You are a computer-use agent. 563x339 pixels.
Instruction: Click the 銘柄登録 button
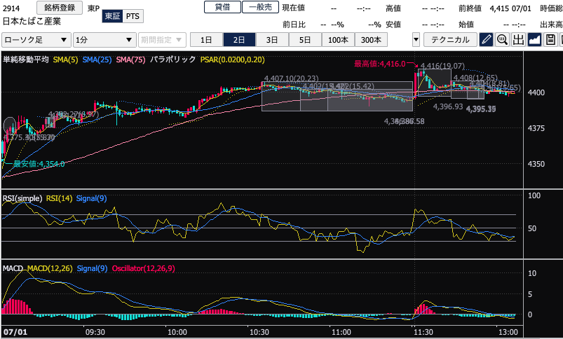58,7
